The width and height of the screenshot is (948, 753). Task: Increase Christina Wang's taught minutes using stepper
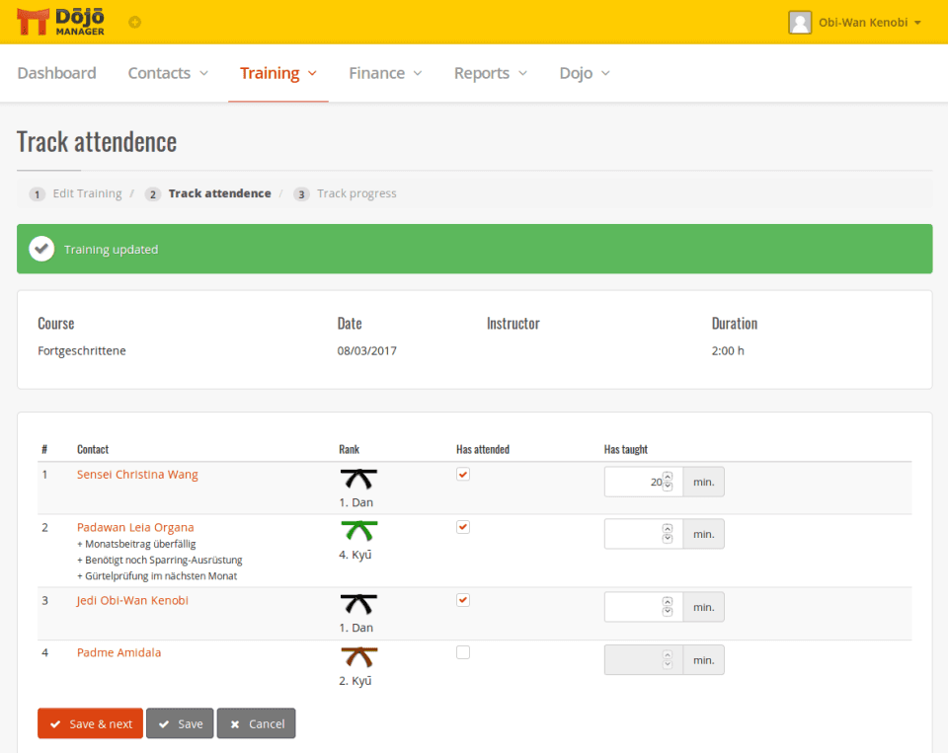coord(668,477)
